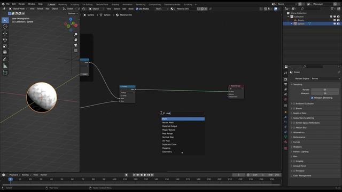Open the node editor Add menu

(124, 9)
